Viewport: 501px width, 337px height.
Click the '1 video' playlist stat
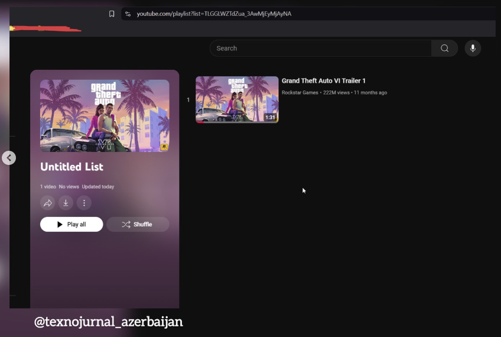[x=48, y=187]
